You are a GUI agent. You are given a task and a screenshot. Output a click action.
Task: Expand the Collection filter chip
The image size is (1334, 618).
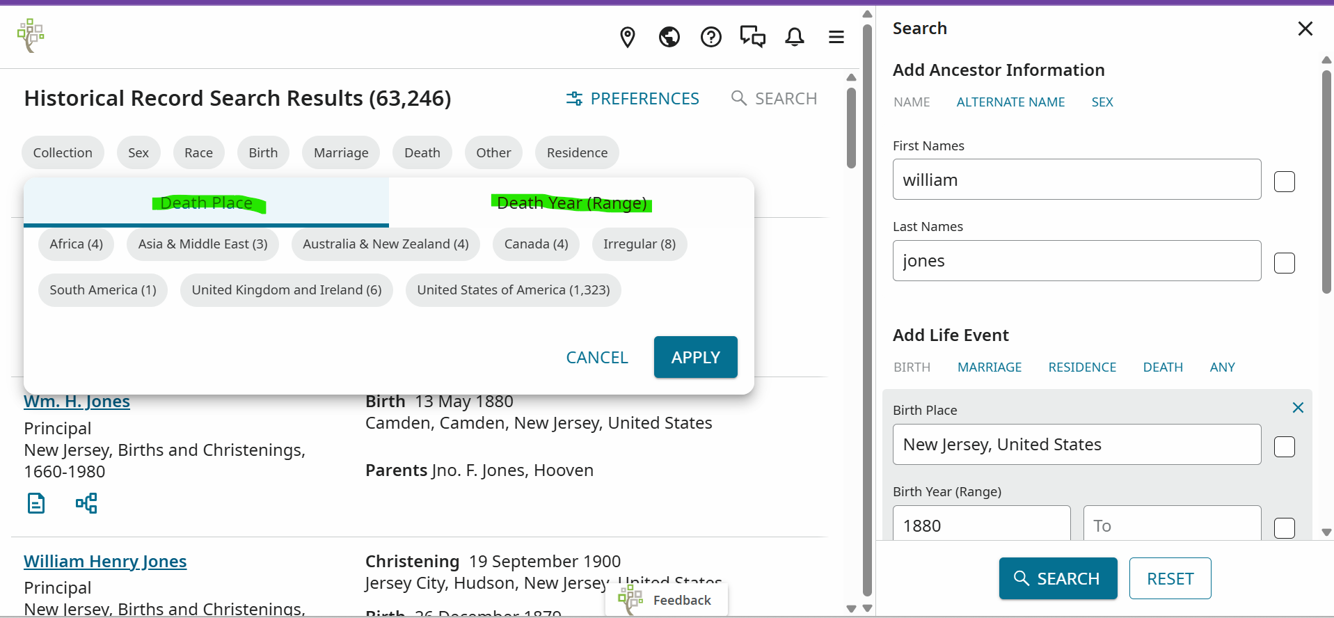click(x=63, y=152)
